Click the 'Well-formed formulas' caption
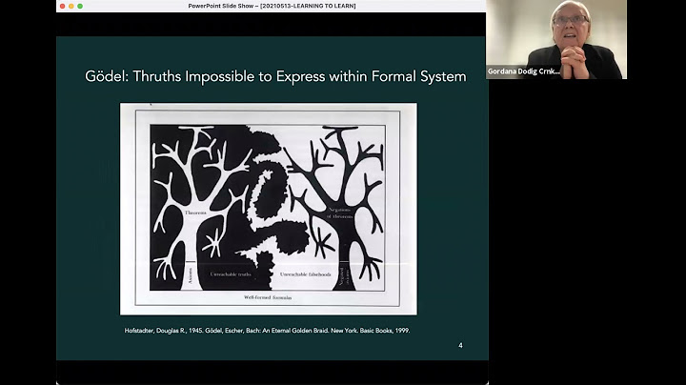This screenshot has width=686, height=385. click(x=268, y=297)
